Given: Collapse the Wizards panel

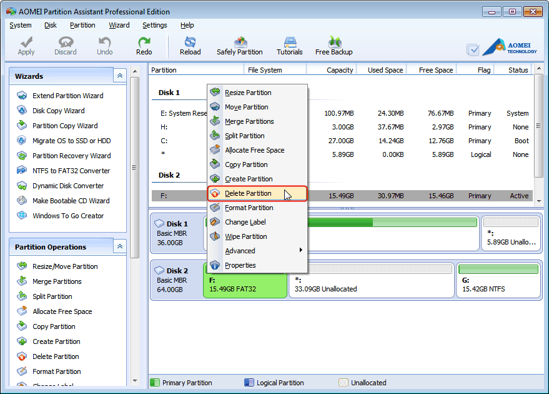Looking at the screenshot, I should pos(119,75).
